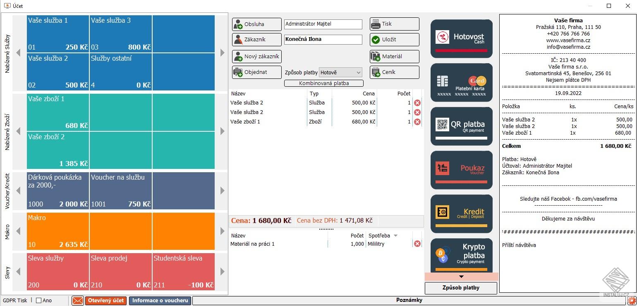This screenshot has width=637, height=306.
Task: Click the envelope icon in the bottom bar
Action: (x=78, y=301)
